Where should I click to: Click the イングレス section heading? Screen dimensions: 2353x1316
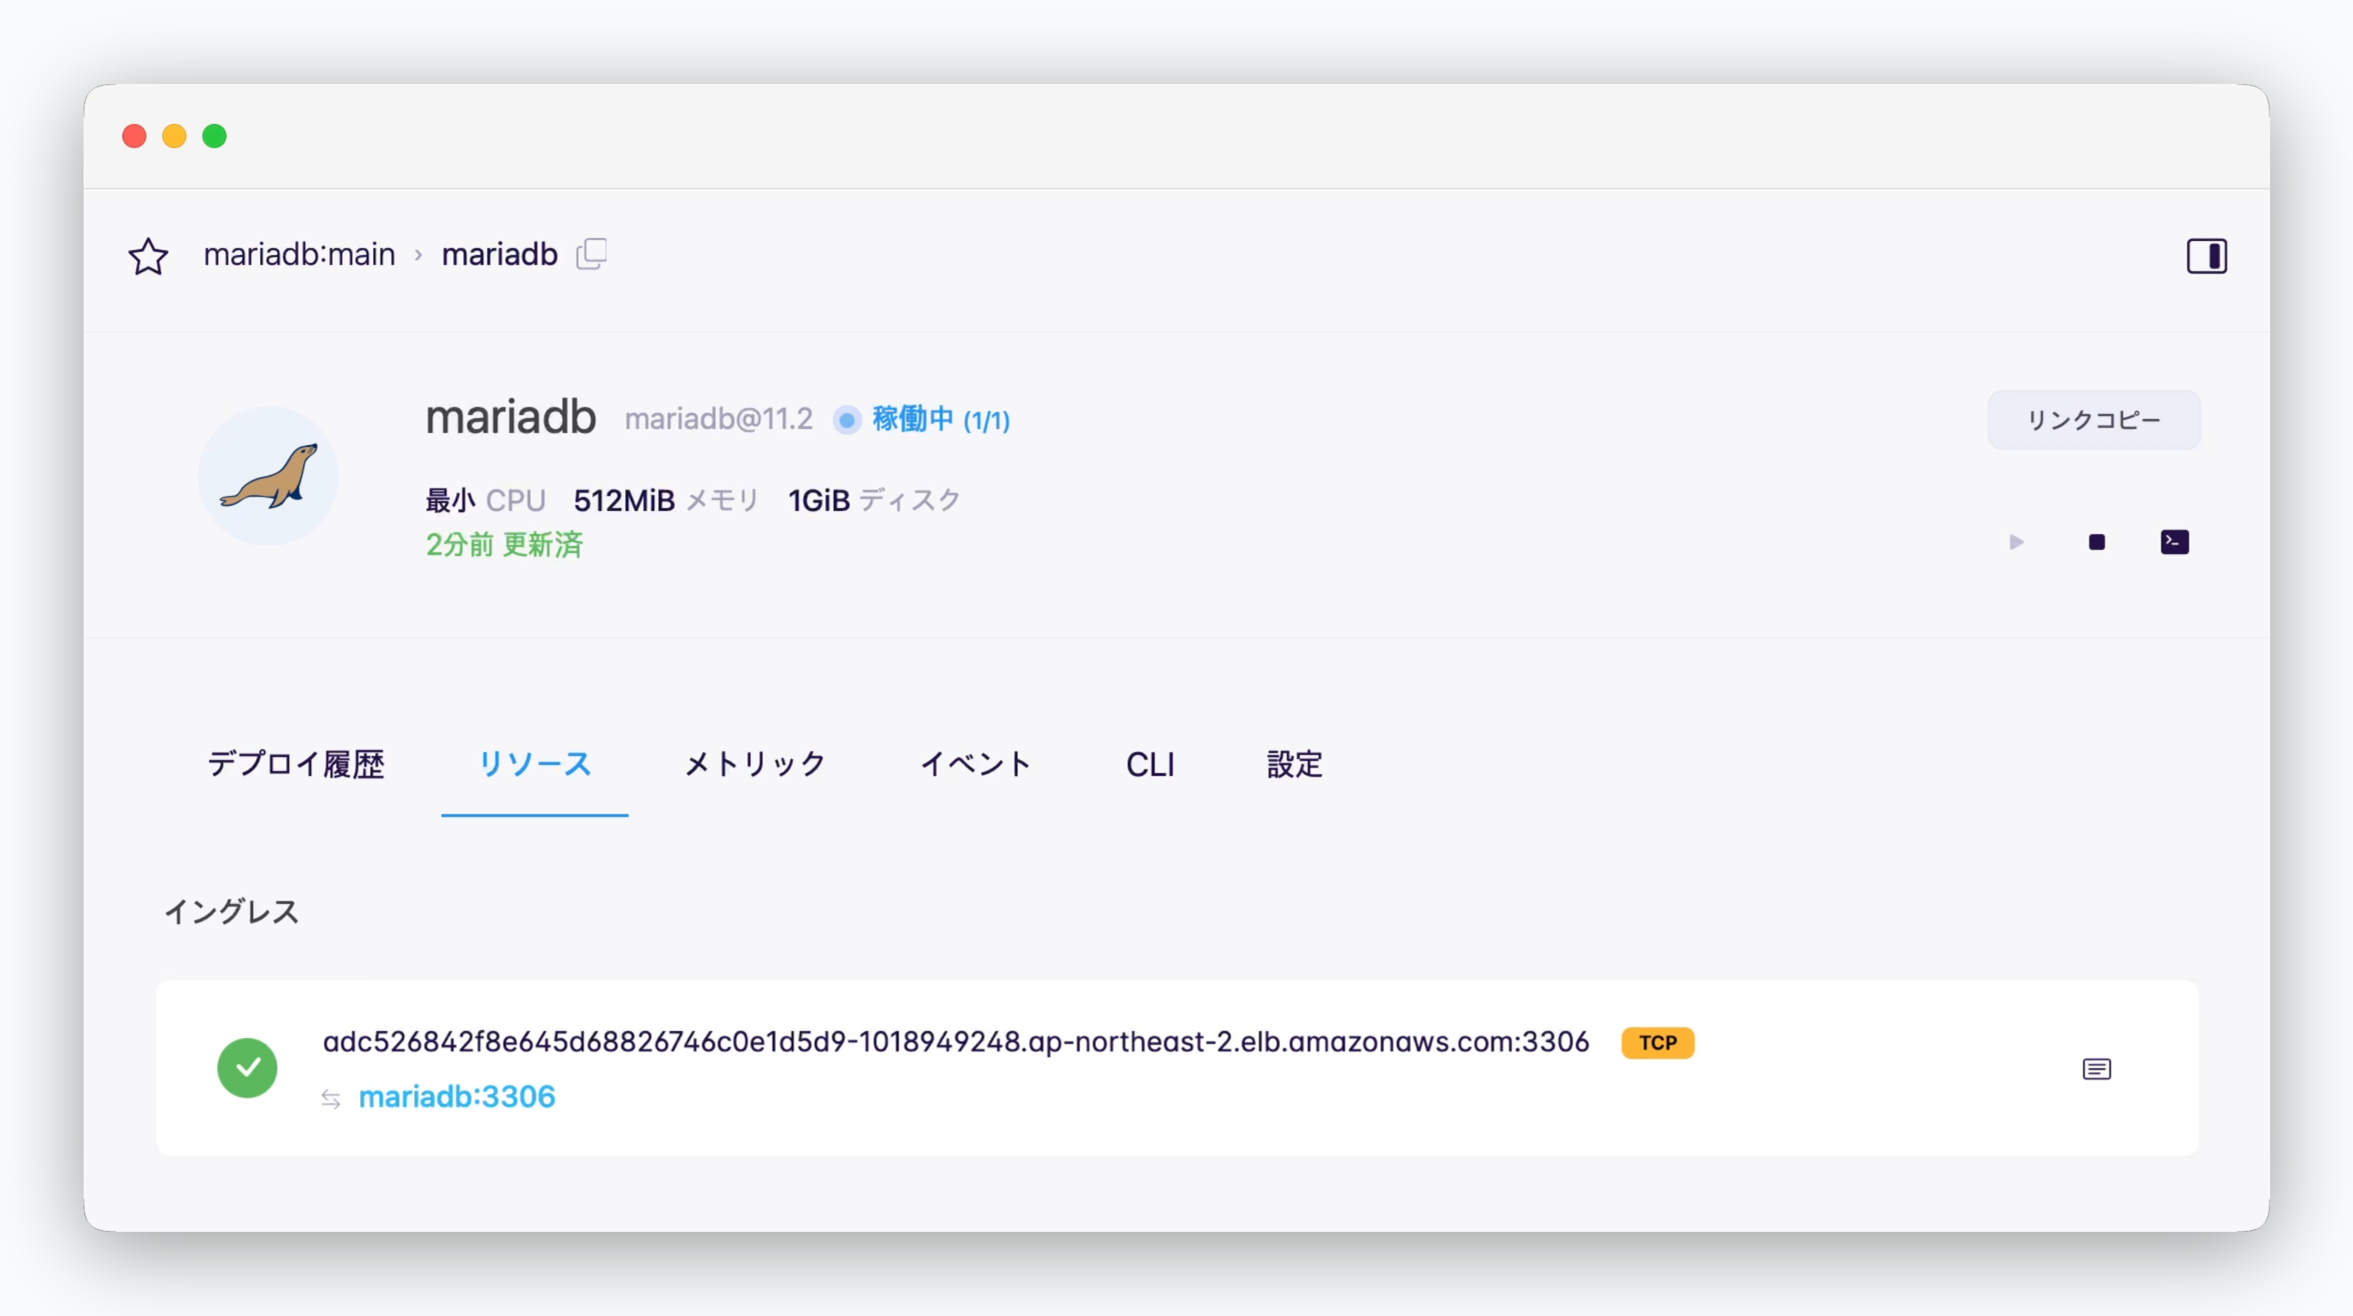pyautogui.click(x=232, y=911)
